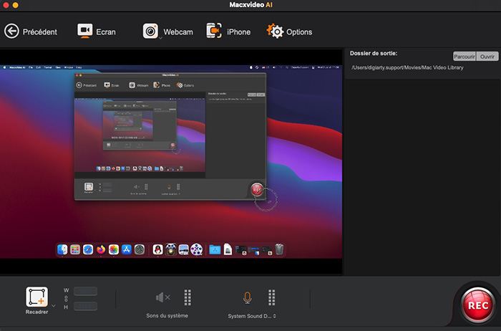Click the Recadrer crop region icon
Image resolution: width=501 pixels, height=331 pixels.
[37, 297]
